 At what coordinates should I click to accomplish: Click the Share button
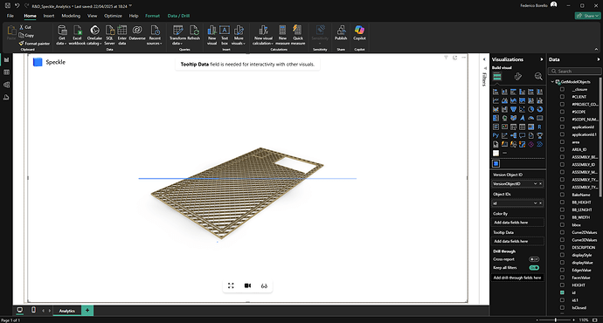587,16
